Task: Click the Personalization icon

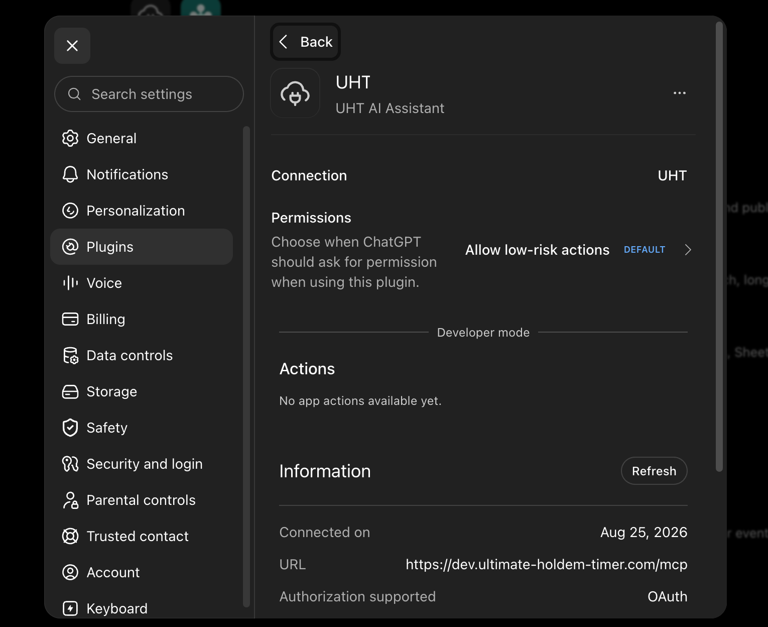Action: (70, 211)
